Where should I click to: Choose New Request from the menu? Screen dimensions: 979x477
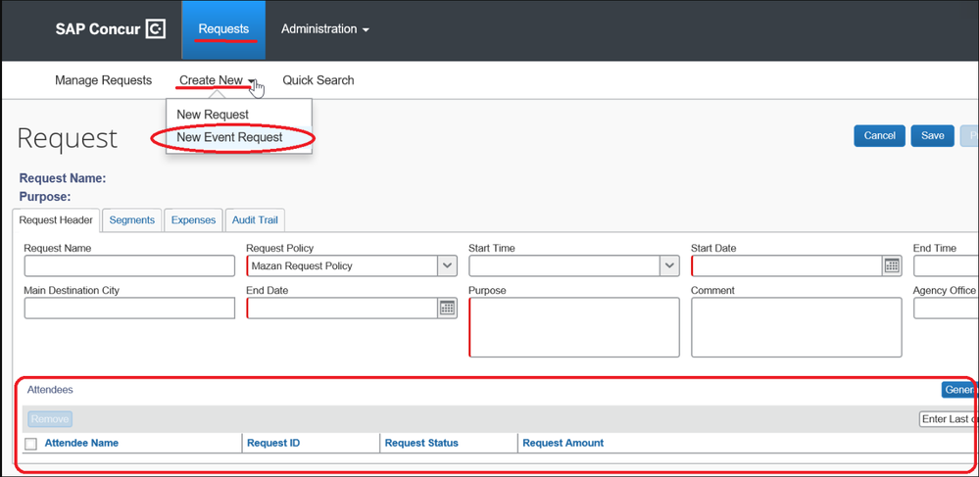pyautogui.click(x=213, y=115)
